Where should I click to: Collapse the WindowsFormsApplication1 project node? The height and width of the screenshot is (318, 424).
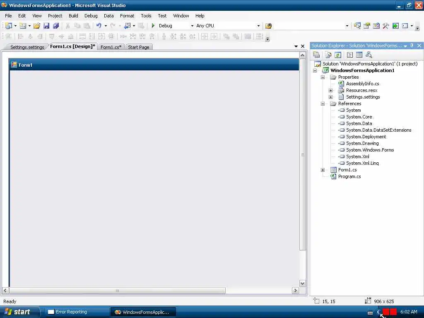pyautogui.click(x=315, y=70)
